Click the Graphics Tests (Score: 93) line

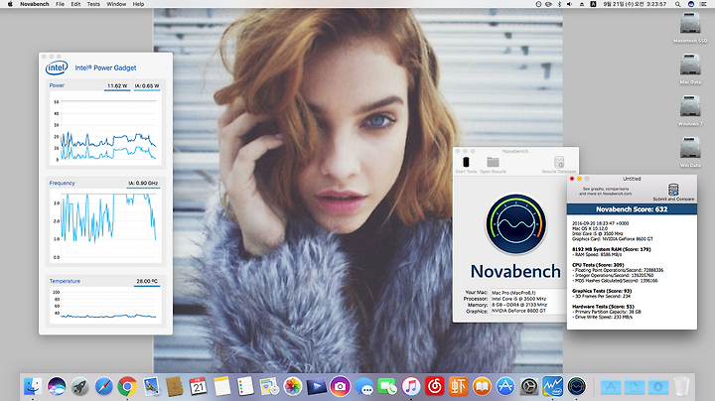coord(602,291)
